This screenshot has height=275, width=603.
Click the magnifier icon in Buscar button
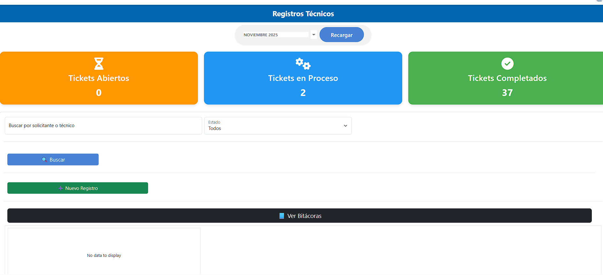(44, 160)
